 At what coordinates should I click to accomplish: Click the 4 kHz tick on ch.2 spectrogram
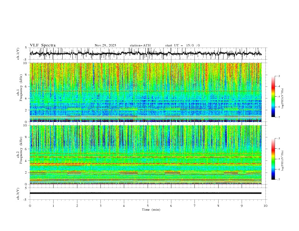pyautogui.click(x=26, y=161)
